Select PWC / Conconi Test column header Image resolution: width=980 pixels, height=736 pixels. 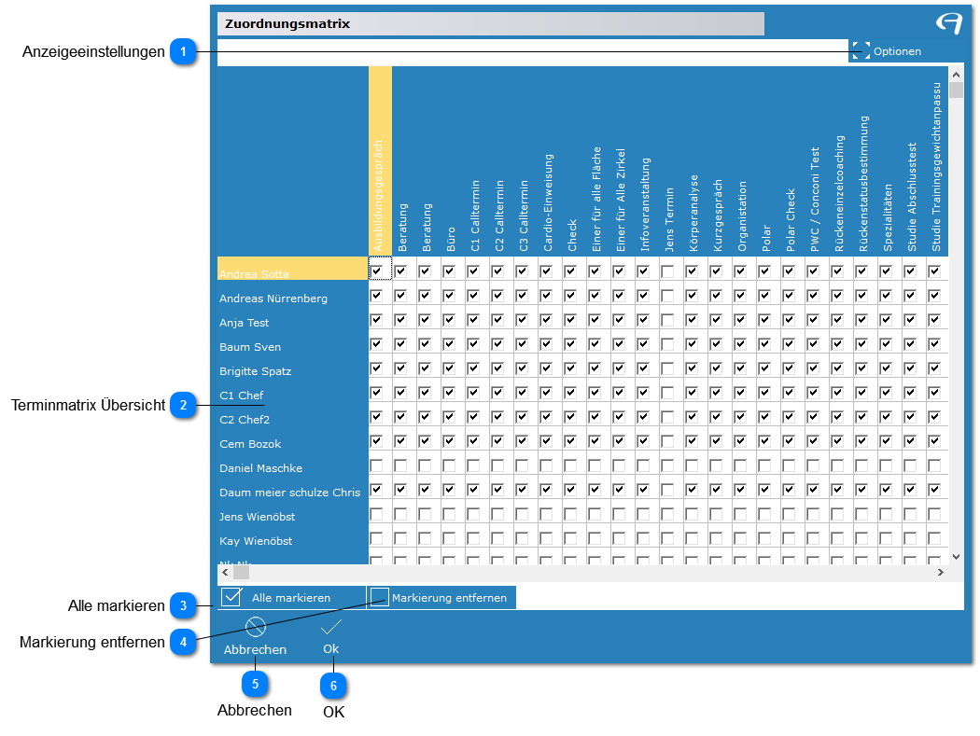pos(815,161)
